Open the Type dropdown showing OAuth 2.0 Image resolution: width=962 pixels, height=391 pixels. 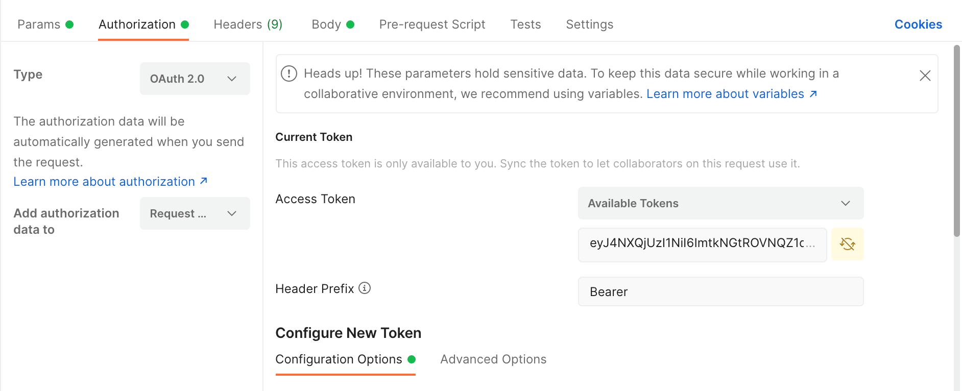pos(195,78)
